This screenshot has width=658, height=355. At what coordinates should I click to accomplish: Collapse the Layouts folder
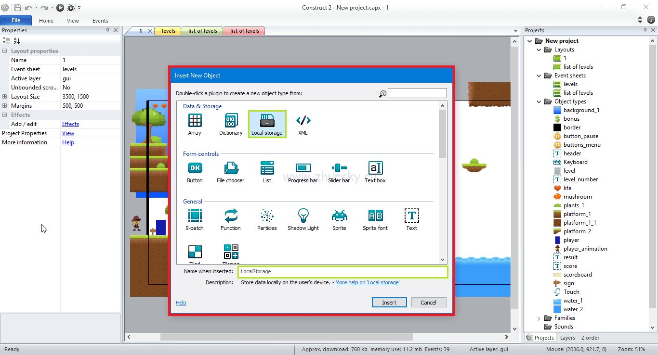click(x=539, y=50)
